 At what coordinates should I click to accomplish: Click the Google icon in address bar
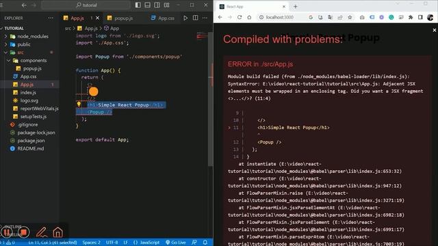pyautogui.click(x=311, y=17)
